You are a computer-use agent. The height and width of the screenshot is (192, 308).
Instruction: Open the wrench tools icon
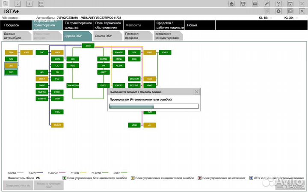267,4
